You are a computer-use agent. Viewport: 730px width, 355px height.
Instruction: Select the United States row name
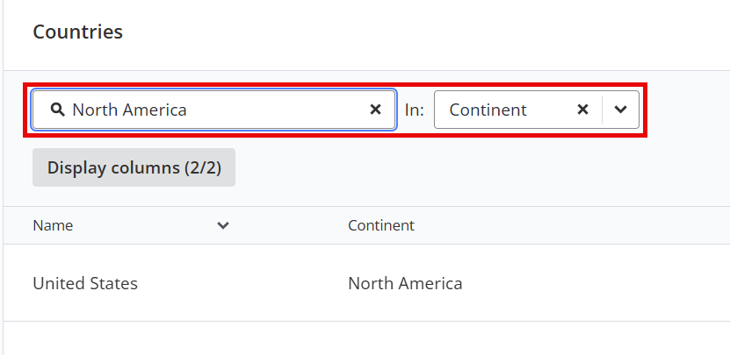click(85, 283)
